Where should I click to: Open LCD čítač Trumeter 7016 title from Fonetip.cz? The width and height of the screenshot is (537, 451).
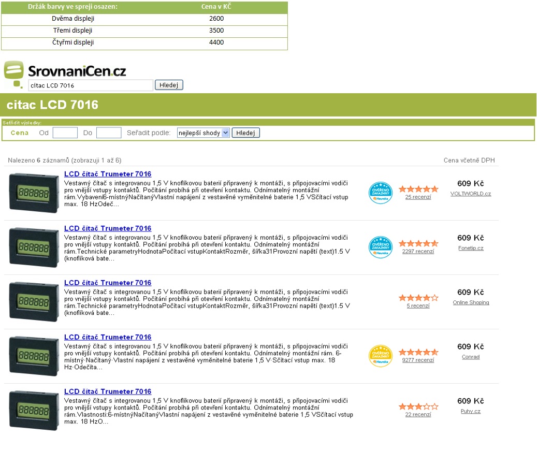pos(108,228)
